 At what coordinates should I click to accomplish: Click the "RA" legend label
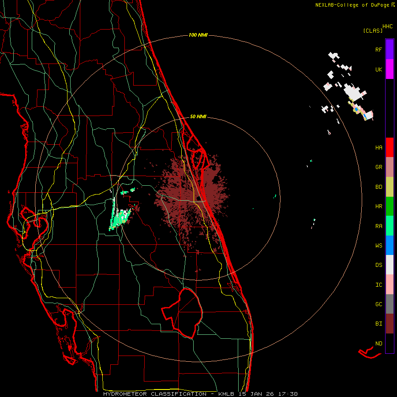coord(378,226)
